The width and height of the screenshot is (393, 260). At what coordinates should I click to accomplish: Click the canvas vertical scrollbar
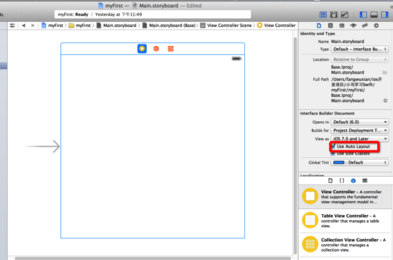click(x=295, y=145)
